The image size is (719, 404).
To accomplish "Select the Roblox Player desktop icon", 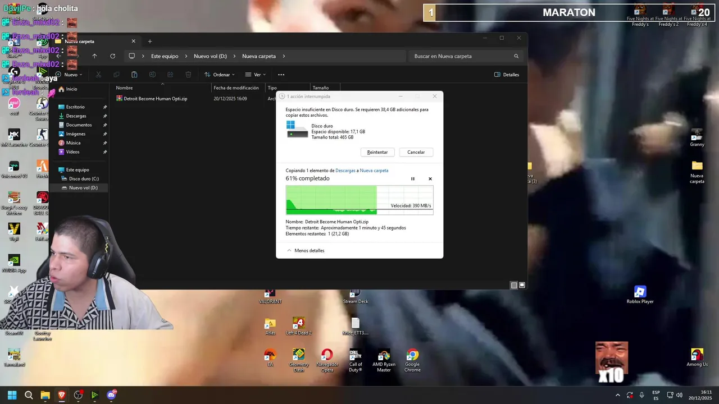I will (x=640, y=295).
